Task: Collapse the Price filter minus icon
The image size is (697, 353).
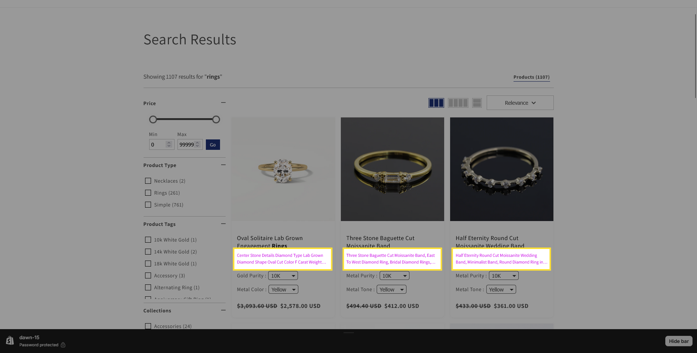Action: click(x=223, y=103)
